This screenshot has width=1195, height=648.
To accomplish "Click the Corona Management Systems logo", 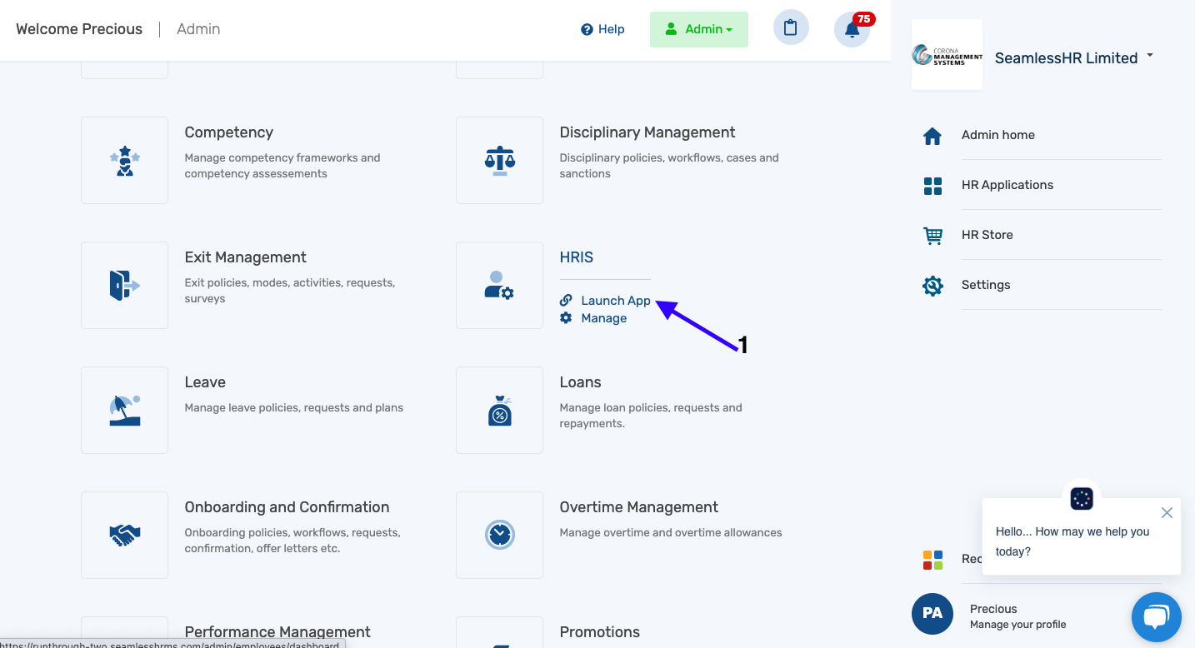I will [947, 54].
